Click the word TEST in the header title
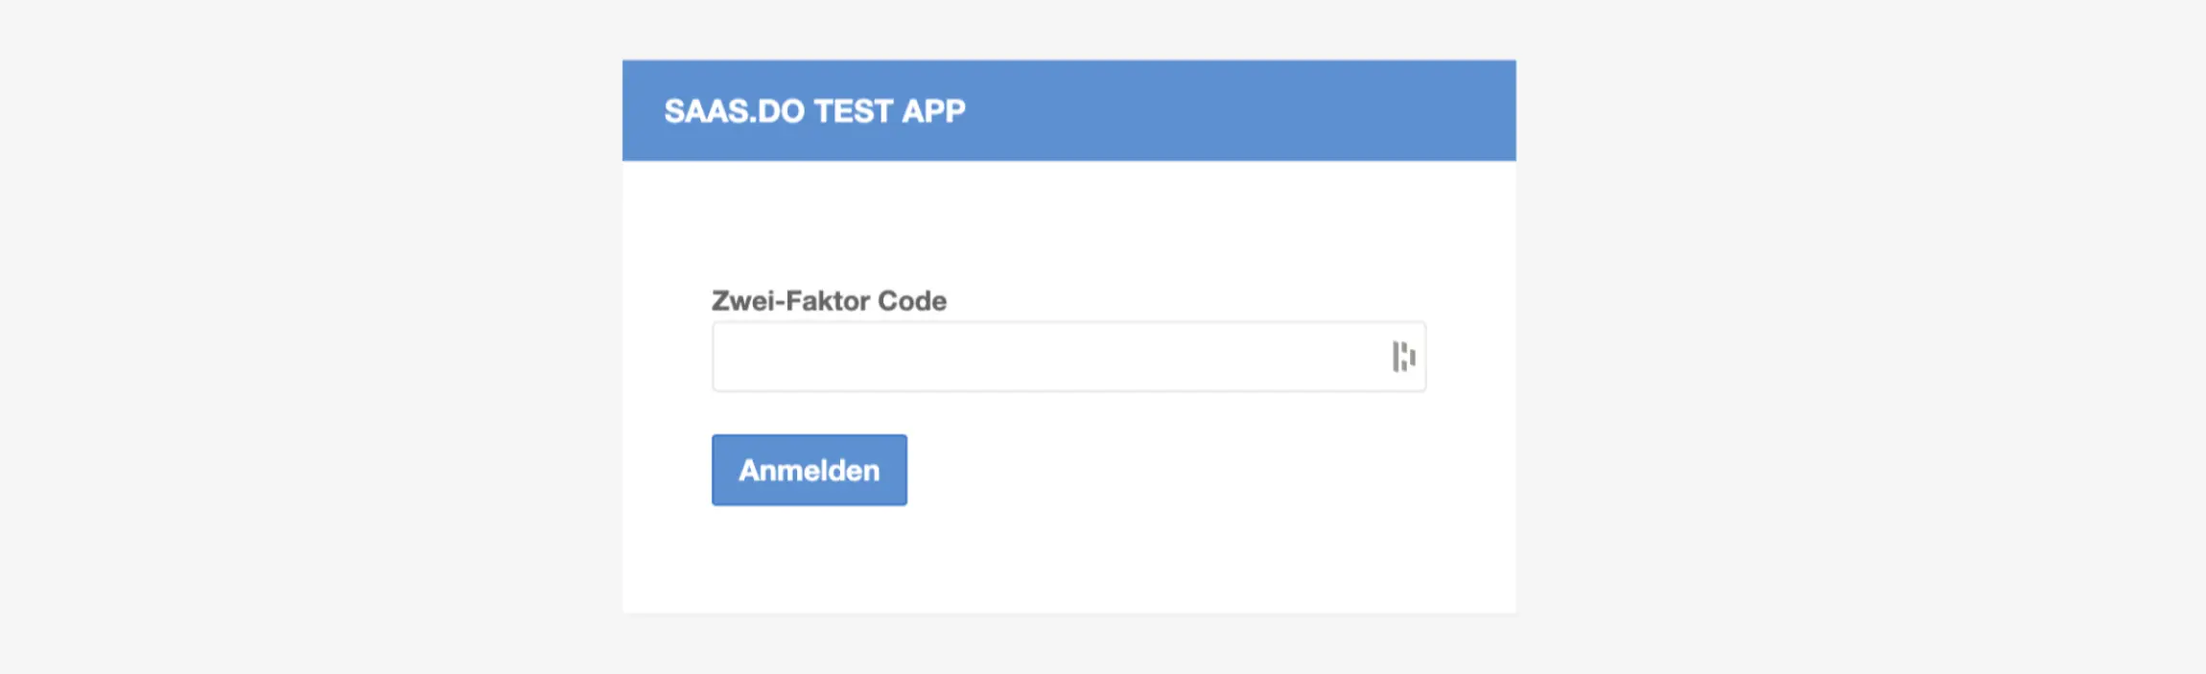The height and width of the screenshot is (674, 2206). pos(854,111)
